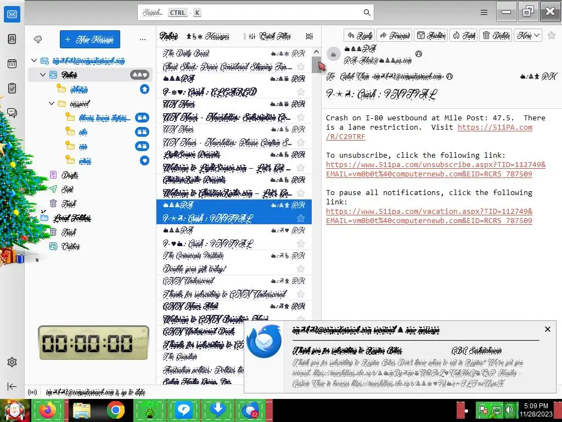This screenshot has height=422, width=562.
Task: Forward the open message
Action: pyautogui.click(x=395, y=35)
